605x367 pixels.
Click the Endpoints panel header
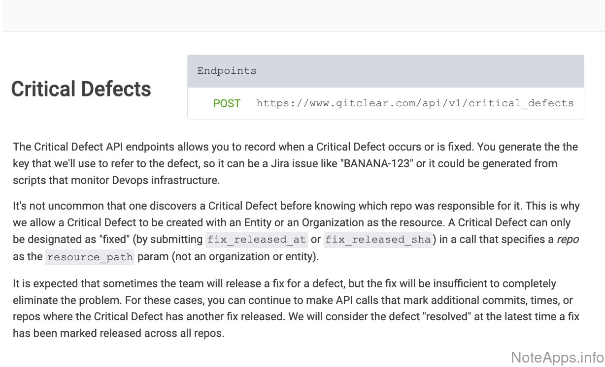click(385, 71)
